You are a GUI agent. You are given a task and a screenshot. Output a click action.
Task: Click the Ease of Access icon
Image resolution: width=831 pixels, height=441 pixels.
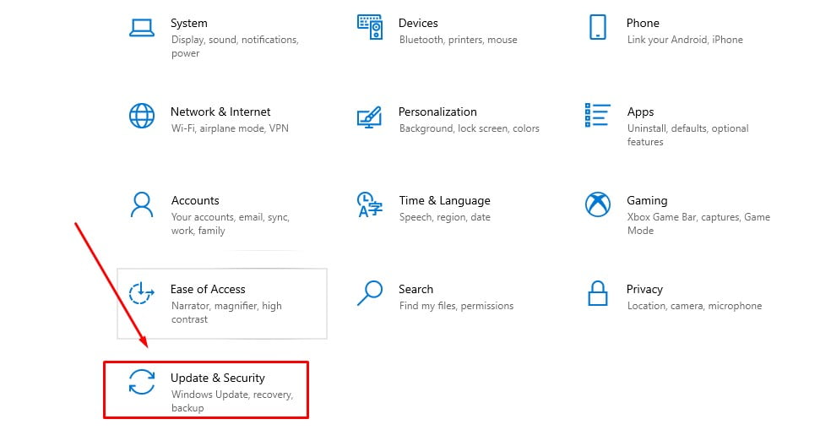[x=142, y=293]
